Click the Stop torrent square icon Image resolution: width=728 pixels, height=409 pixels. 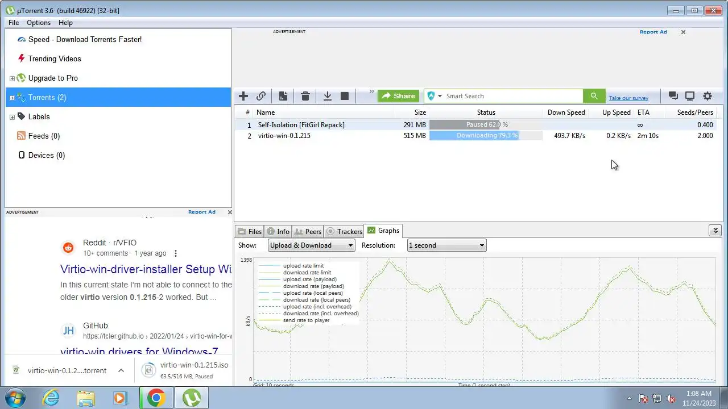[x=345, y=96]
